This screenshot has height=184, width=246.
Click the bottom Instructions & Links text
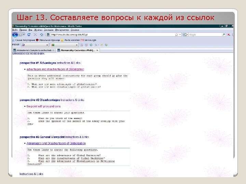point(31,174)
